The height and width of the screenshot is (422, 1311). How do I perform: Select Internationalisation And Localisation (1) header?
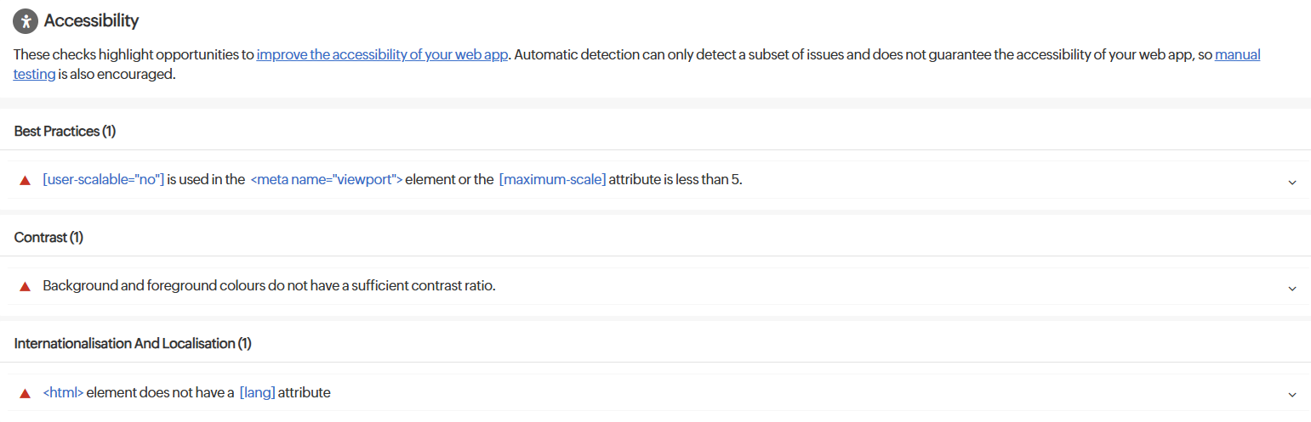133,344
